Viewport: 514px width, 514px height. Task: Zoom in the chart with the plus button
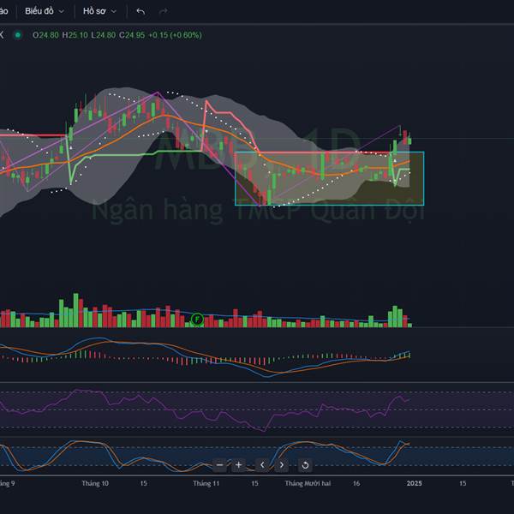point(239,465)
